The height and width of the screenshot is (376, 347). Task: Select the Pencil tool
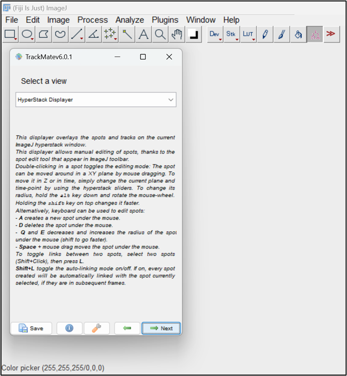(x=265, y=34)
